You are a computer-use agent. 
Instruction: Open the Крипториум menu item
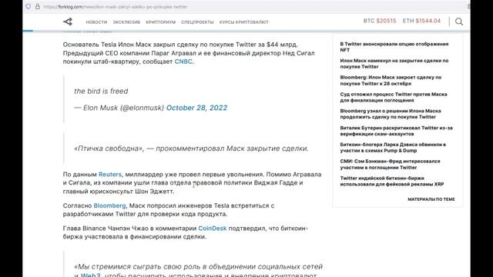click(161, 22)
